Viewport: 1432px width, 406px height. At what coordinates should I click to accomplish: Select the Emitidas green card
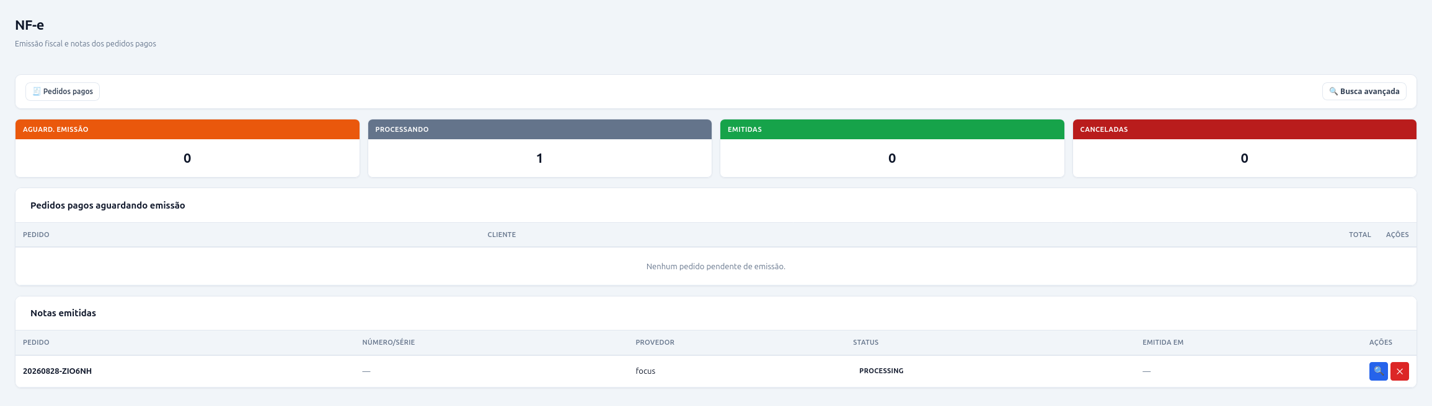tap(892, 149)
